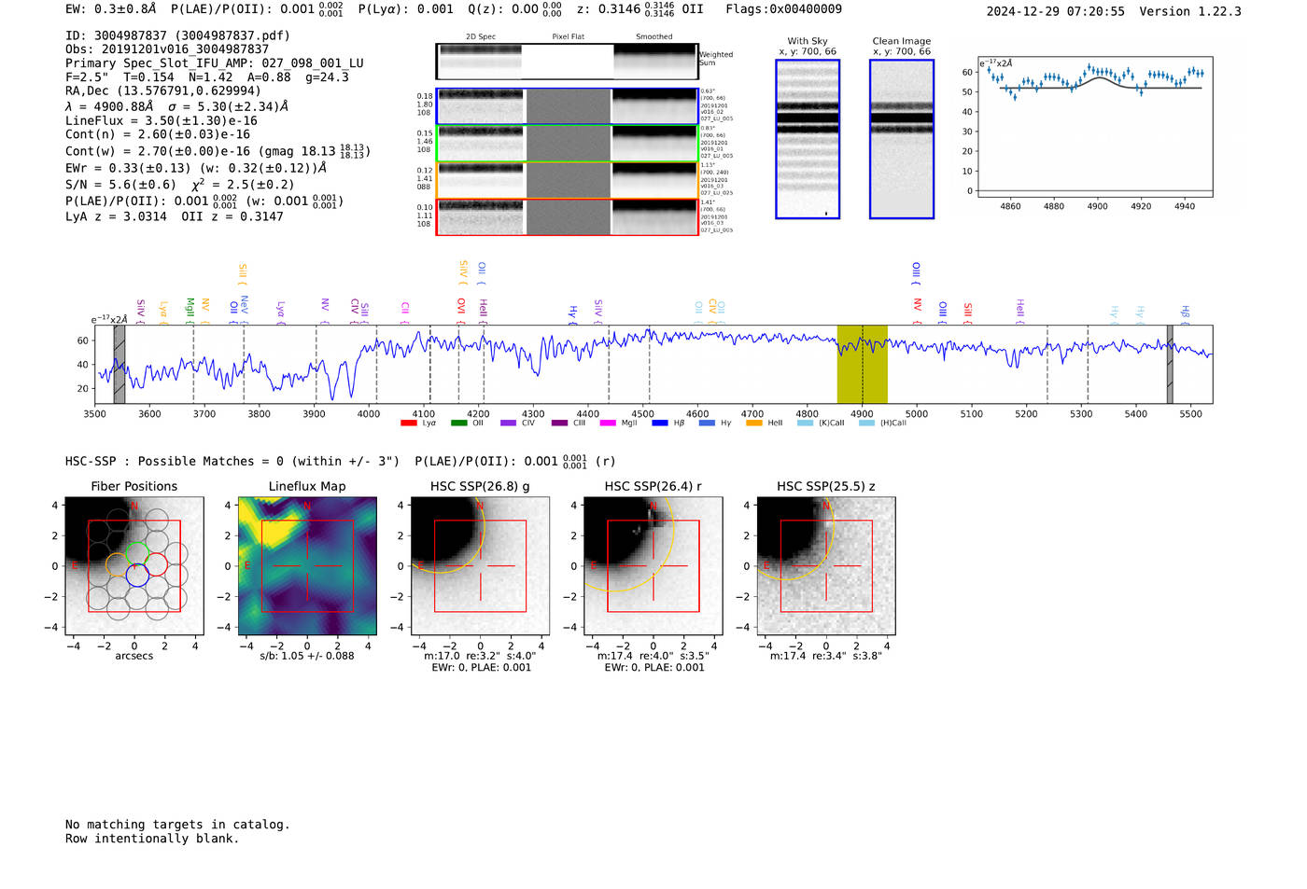This screenshot has width=1307, height=889.
Task: Click the z: 0.3146 OII header text
Action: click(640, 9)
